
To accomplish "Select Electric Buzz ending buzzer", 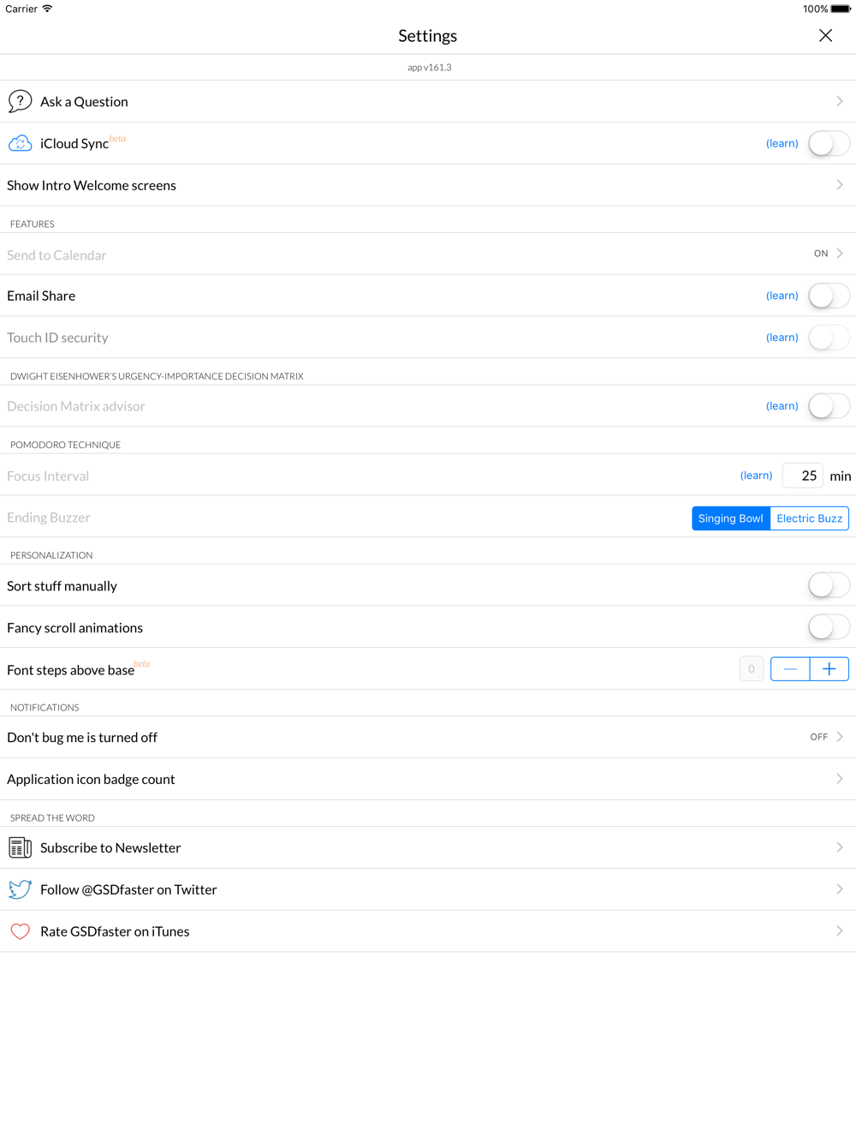I will point(809,518).
